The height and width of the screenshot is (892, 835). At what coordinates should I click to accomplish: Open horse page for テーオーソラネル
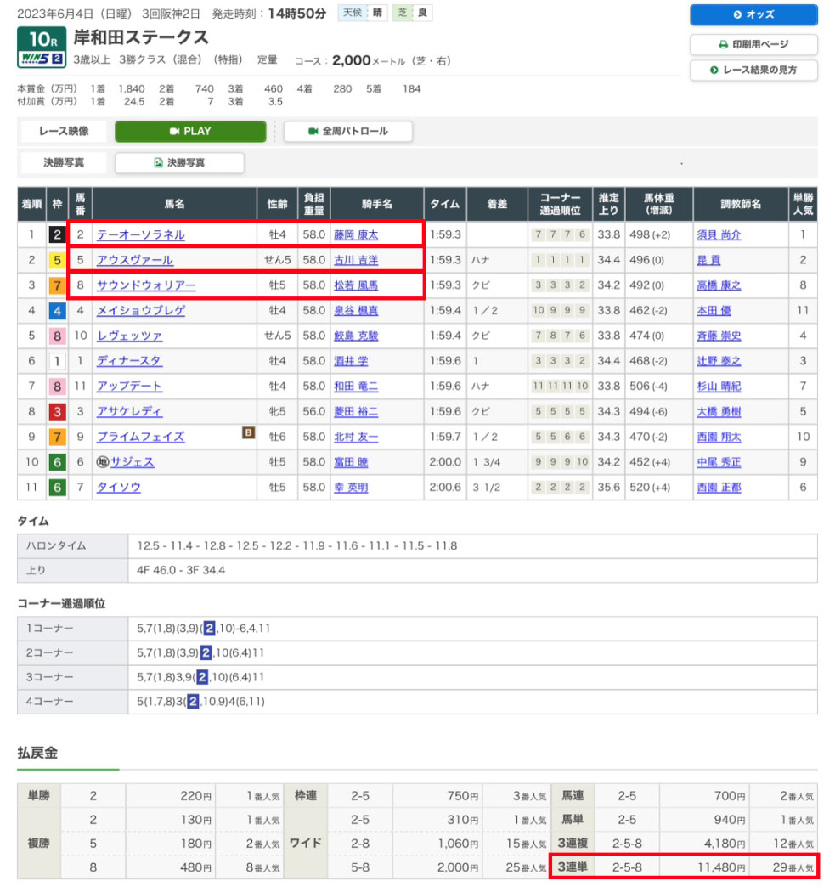(140, 235)
